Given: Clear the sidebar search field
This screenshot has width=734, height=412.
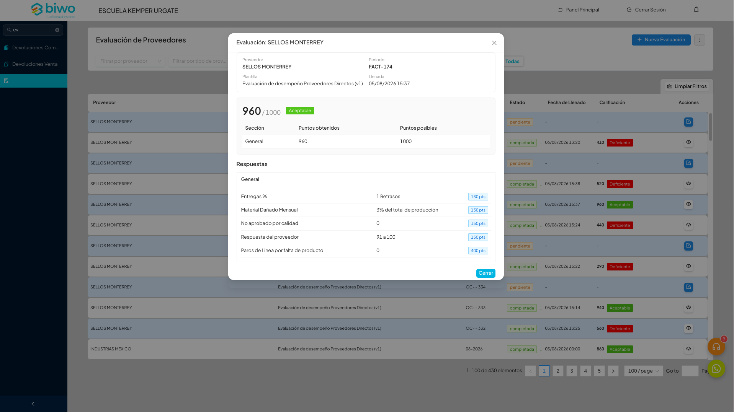Looking at the screenshot, I should [57, 30].
